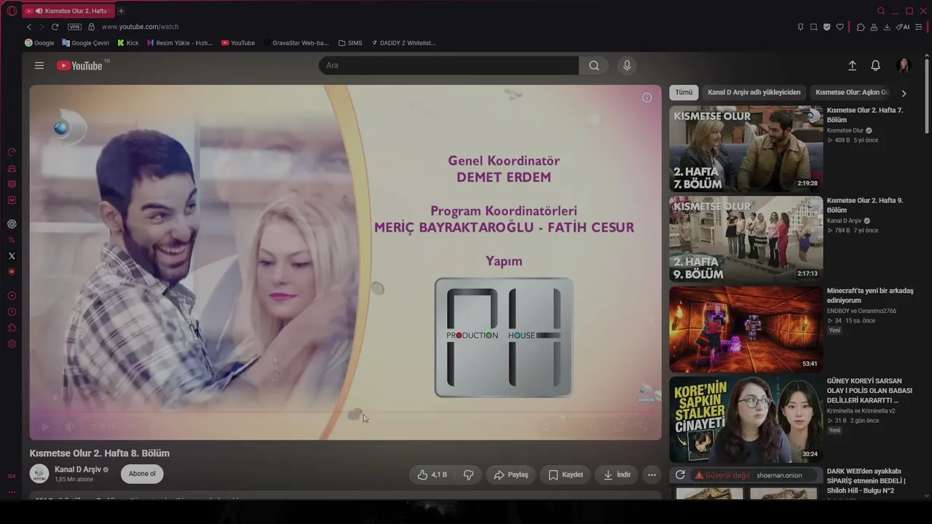Add page to bookmarks with heart icon
Image resolution: width=932 pixels, height=524 pixels.
pyautogui.click(x=840, y=27)
